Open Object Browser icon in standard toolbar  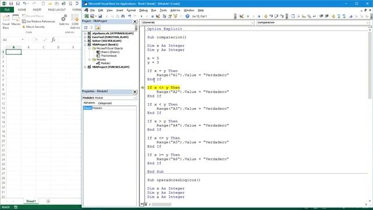tap(175, 16)
